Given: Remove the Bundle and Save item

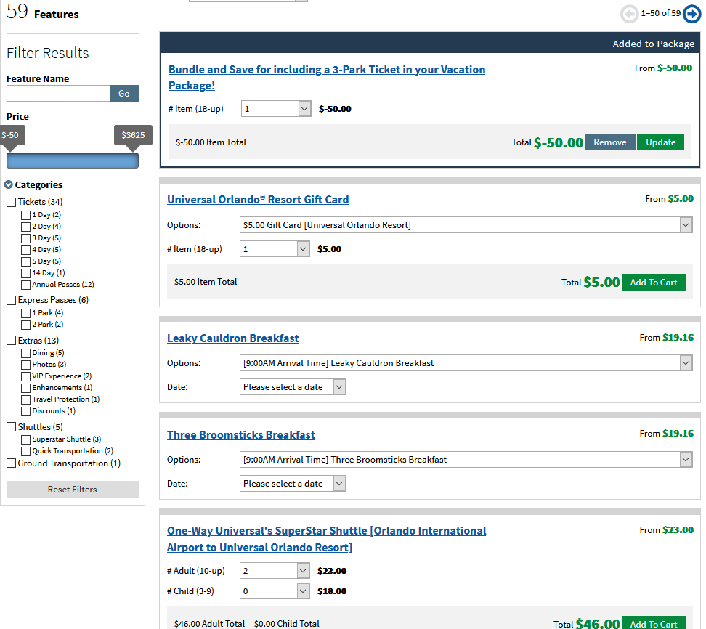Looking at the screenshot, I should pos(609,142).
